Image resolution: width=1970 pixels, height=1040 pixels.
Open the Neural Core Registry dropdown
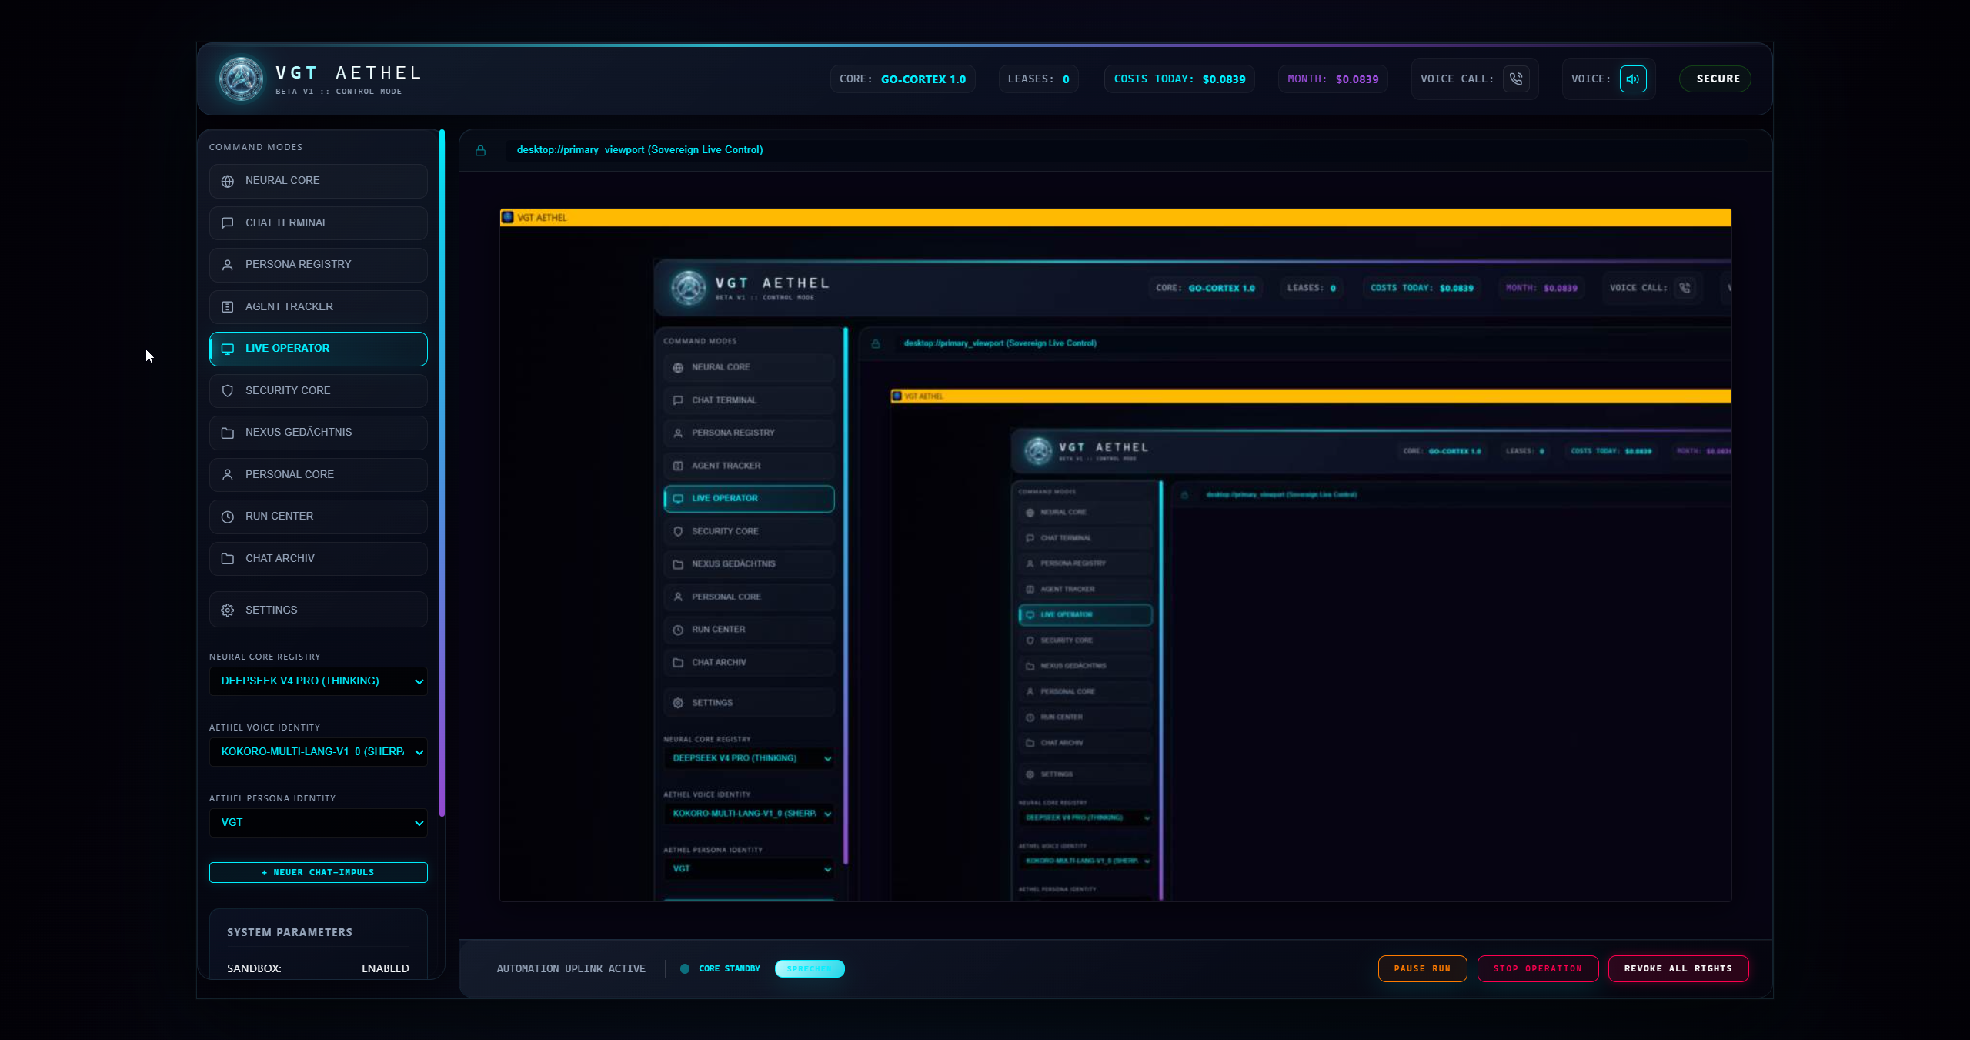pos(318,681)
